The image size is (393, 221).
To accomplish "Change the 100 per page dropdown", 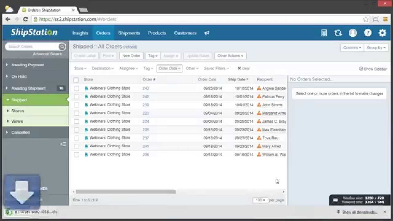I will tap(260, 200).
